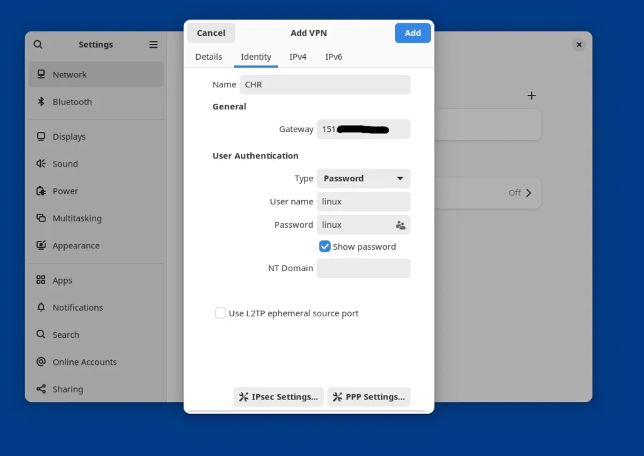Screen dimensions: 644x456
Task: Select the Multitasking settings icon
Action: (40, 218)
